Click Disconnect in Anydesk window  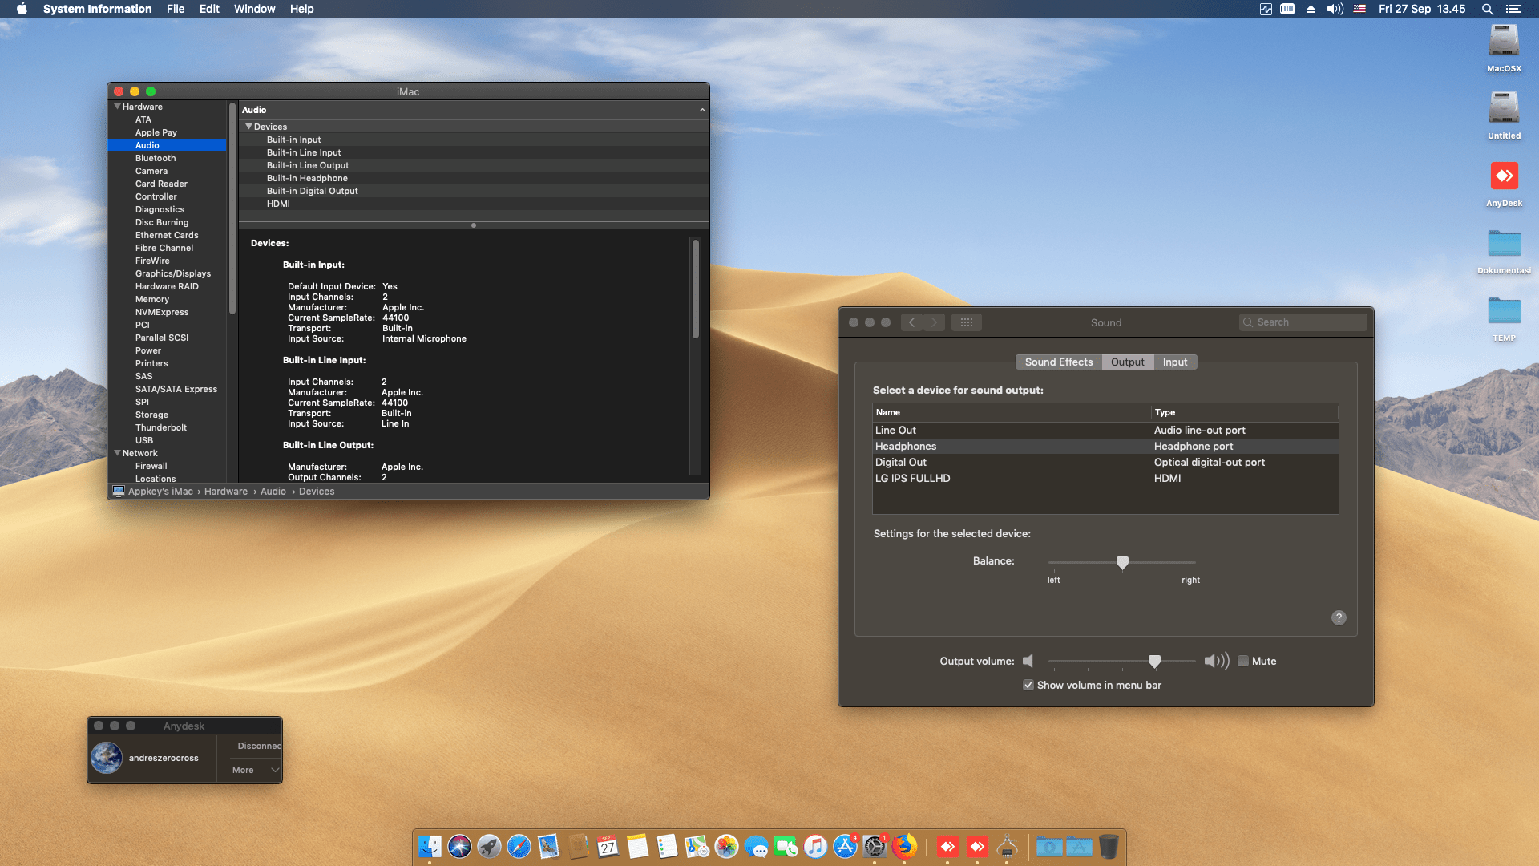(259, 746)
